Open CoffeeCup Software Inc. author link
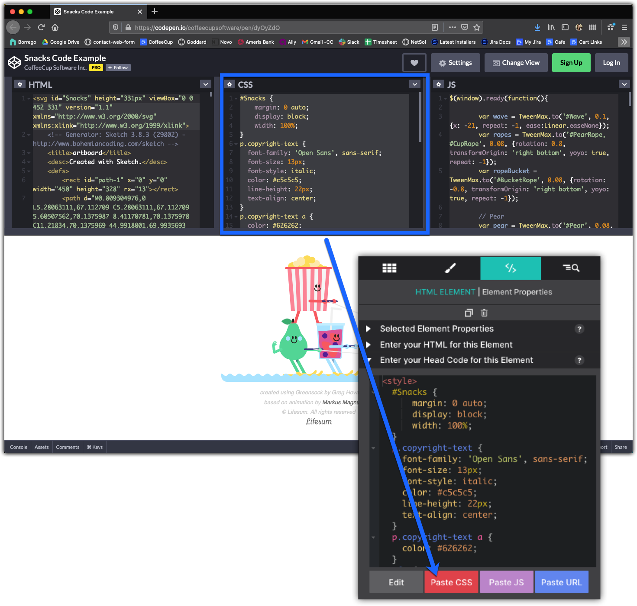 55,68
